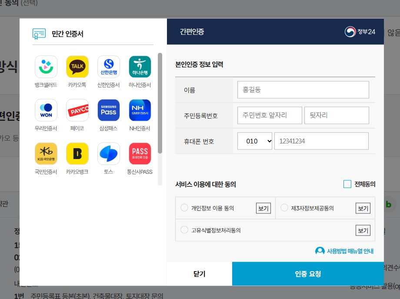This screenshot has height=299, width=400.
Task: Focus the 뒷자리 resident number field
Action: click(x=337, y=115)
